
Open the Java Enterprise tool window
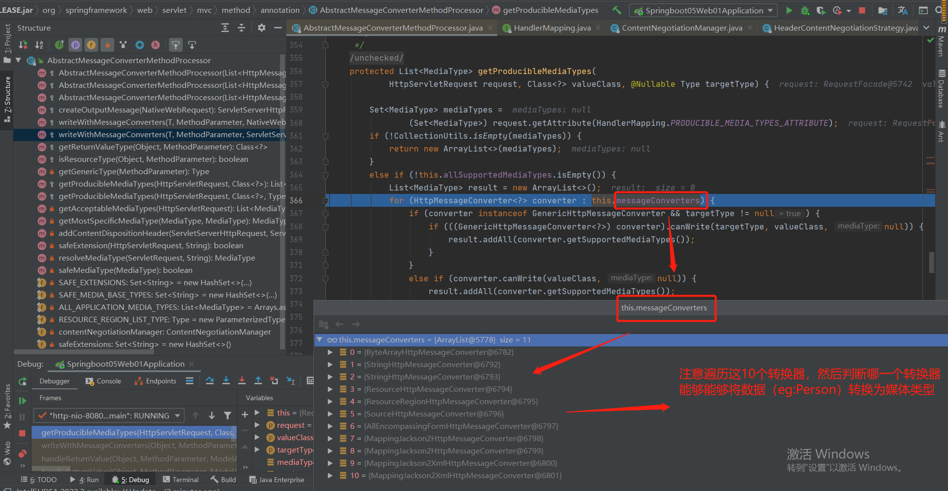pos(276,480)
